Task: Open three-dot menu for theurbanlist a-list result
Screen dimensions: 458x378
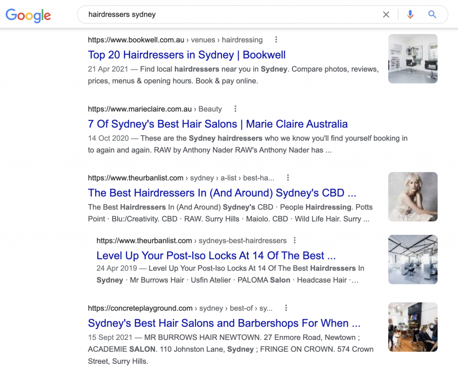Action: 288,178
